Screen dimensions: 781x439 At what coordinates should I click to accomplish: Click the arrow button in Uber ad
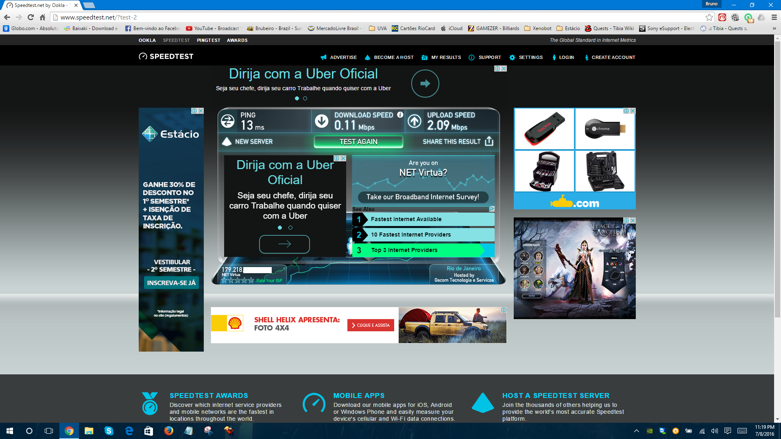284,244
